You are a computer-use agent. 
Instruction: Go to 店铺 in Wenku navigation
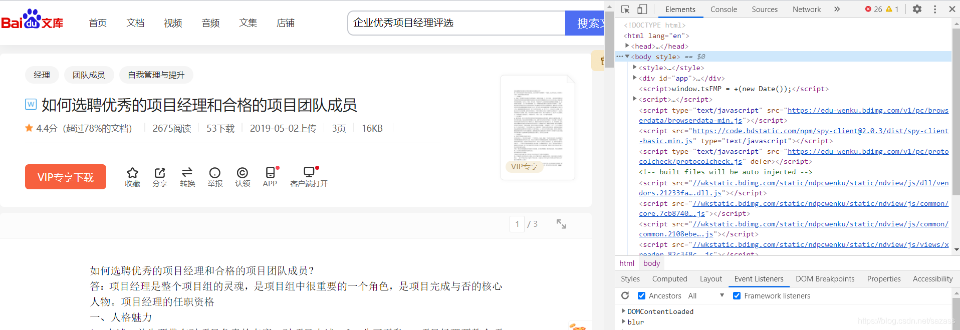tap(286, 23)
